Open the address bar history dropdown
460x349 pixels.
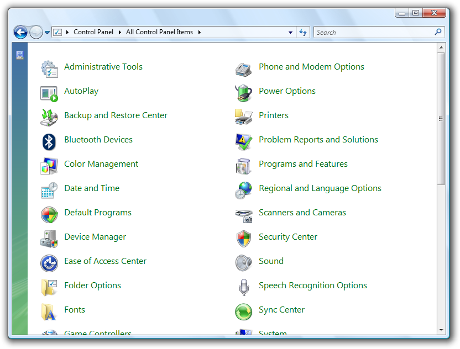coord(291,33)
